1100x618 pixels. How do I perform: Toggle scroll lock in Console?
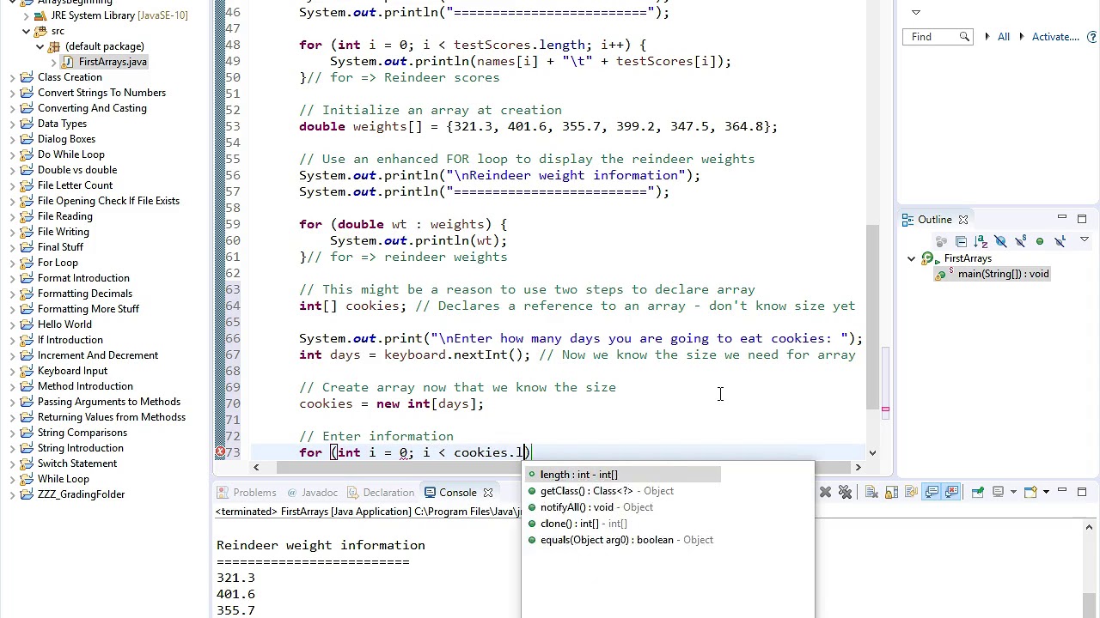891,492
